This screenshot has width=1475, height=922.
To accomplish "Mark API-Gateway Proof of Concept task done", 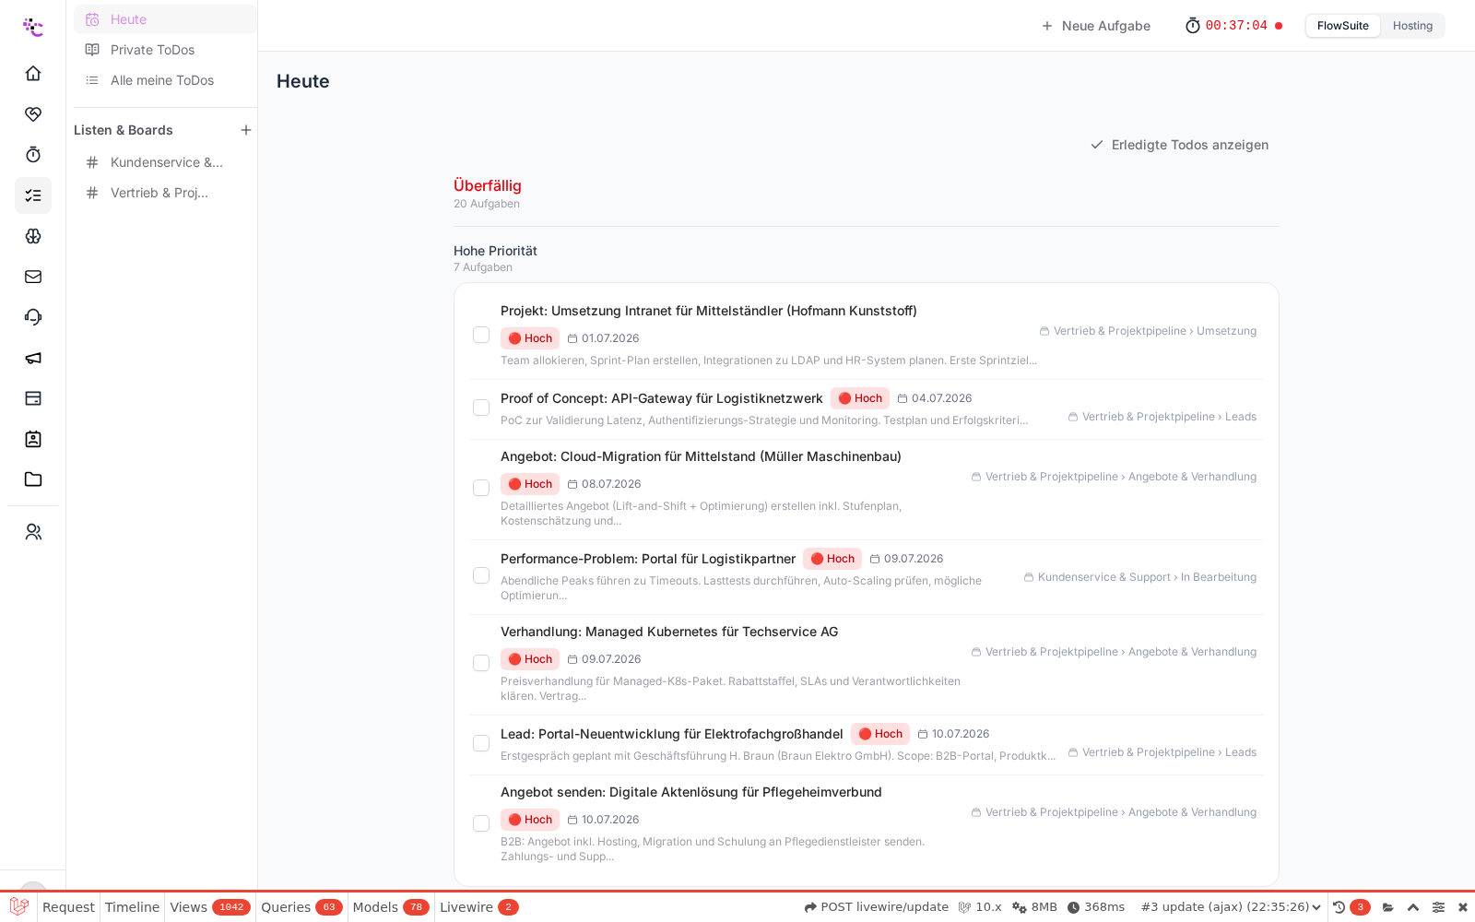I will pos(481,408).
